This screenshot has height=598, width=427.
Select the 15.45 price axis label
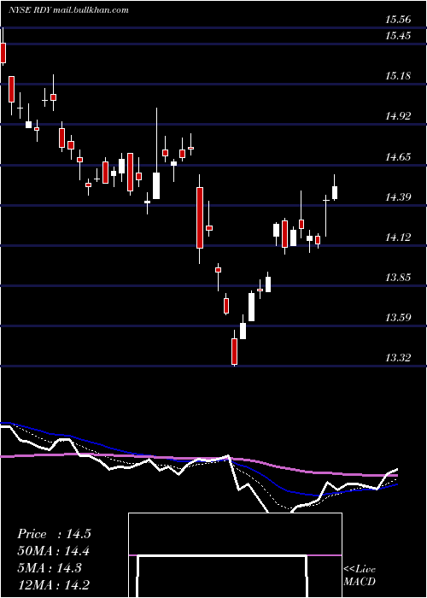point(398,36)
